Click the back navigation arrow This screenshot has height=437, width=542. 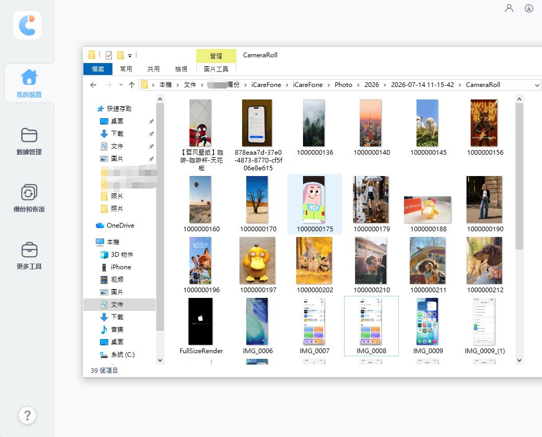93,85
